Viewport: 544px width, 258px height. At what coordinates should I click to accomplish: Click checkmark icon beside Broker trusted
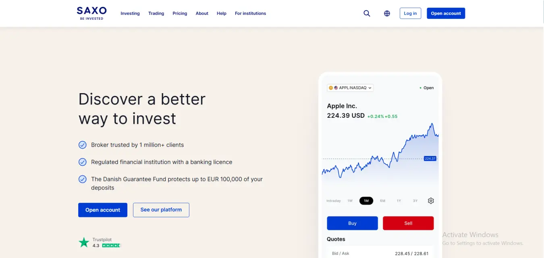82,145
